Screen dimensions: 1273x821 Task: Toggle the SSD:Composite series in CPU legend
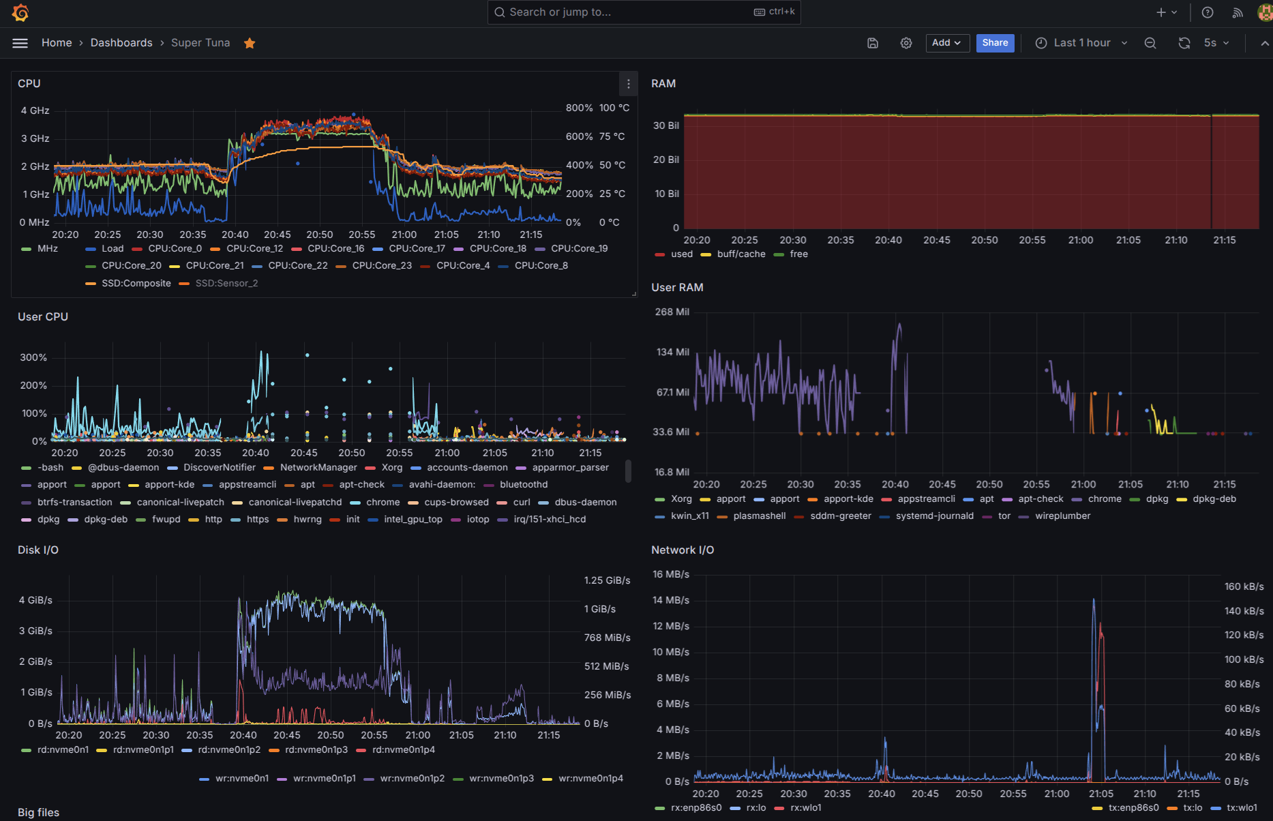click(x=136, y=284)
